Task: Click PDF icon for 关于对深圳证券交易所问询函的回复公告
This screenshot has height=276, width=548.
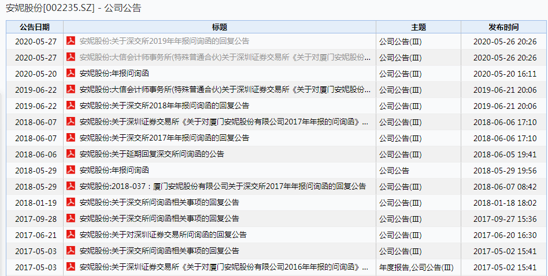Action: tap(71, 234)
